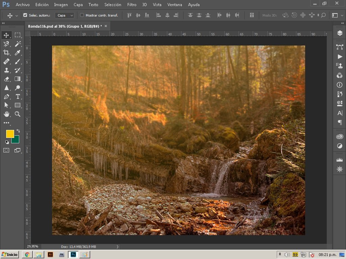346x259 pixels.
Task: Open the Filtro menu
Action: (x=132, y=5)
